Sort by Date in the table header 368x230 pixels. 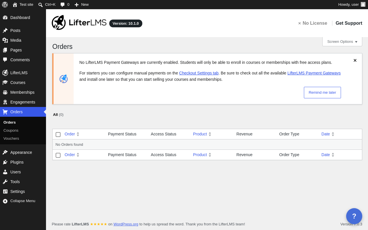tap(328, 134)
